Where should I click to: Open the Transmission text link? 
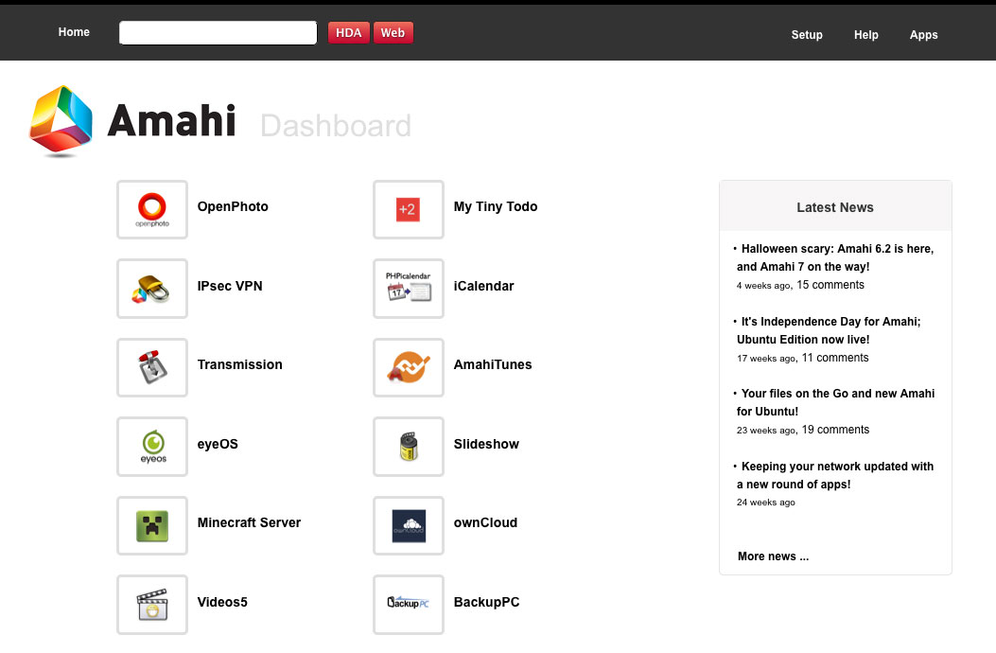pyautogui.click(x=239, y=364)
